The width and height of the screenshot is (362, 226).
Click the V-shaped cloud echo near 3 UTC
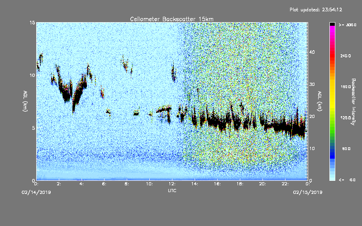coord(71,91)
